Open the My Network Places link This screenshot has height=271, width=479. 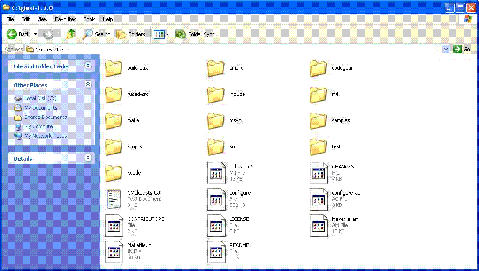46,136
